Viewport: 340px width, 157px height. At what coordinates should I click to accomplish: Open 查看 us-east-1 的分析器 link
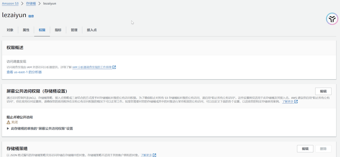point(24,72)
